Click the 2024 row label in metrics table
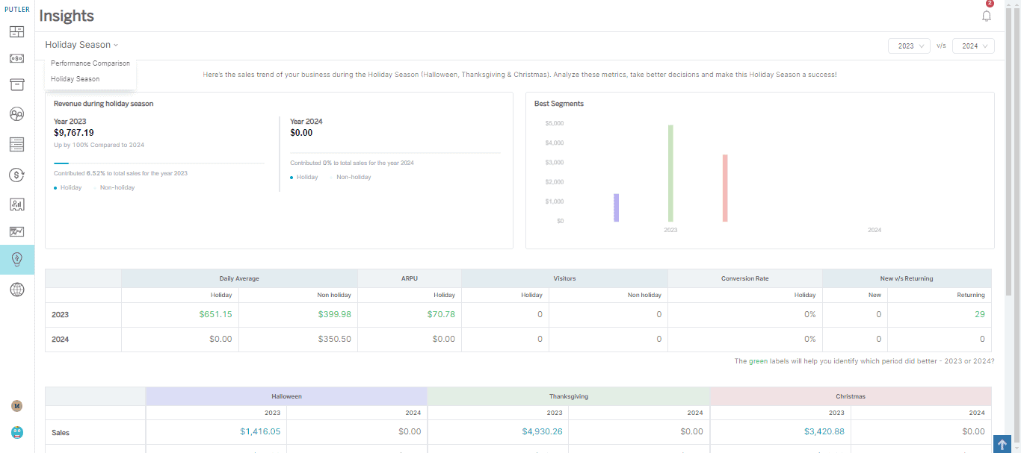 coord(60,340)
